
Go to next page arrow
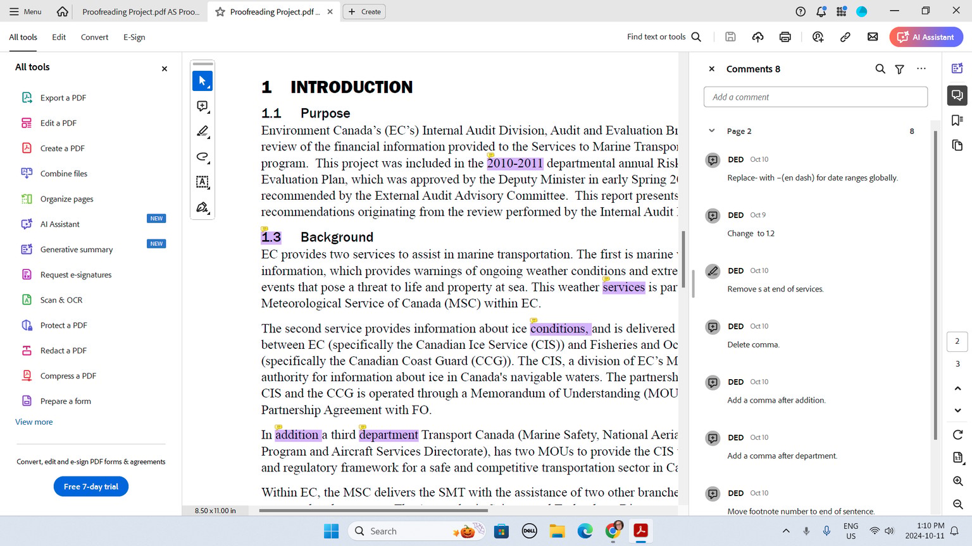(957, 410)
